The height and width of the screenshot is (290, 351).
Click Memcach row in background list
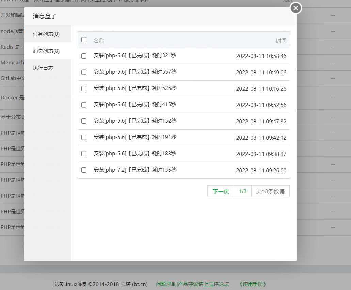point(12,63)
